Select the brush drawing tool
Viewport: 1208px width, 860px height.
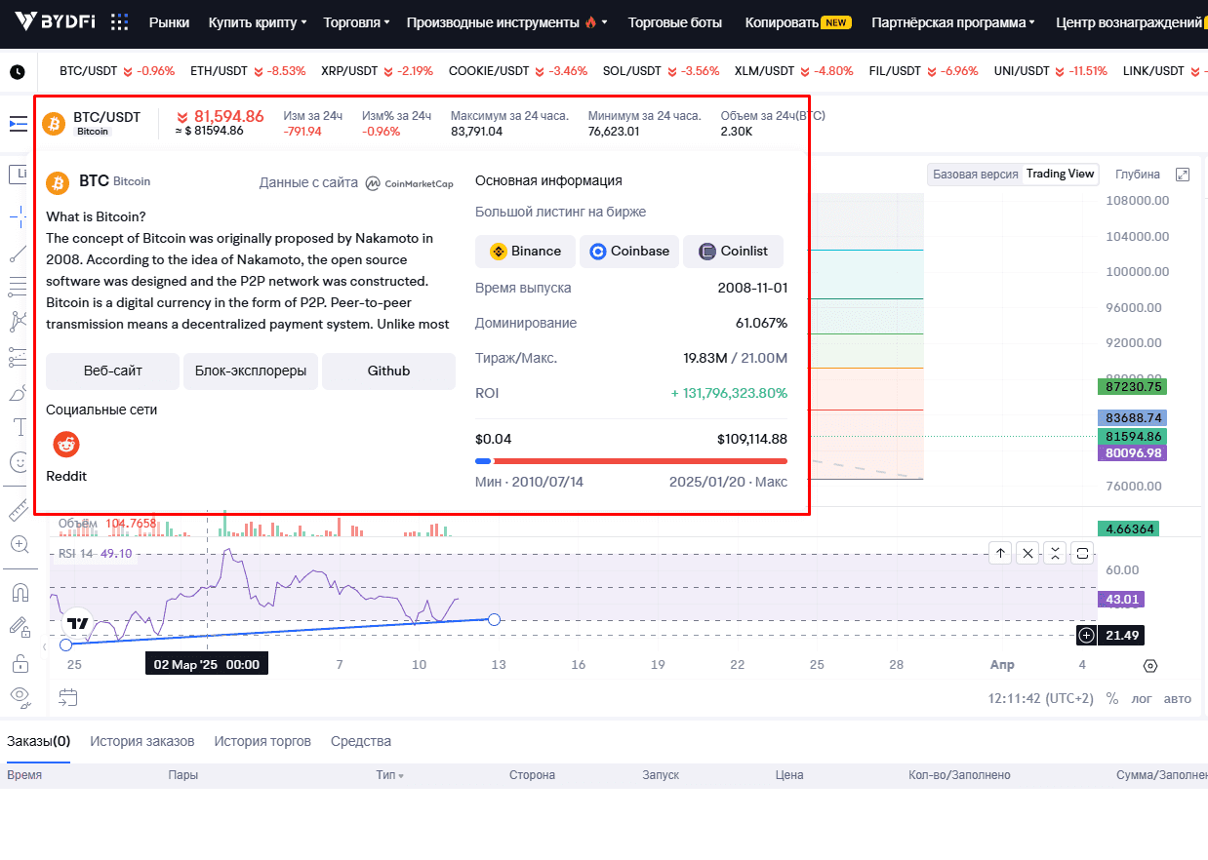click(x=18, y=393)
